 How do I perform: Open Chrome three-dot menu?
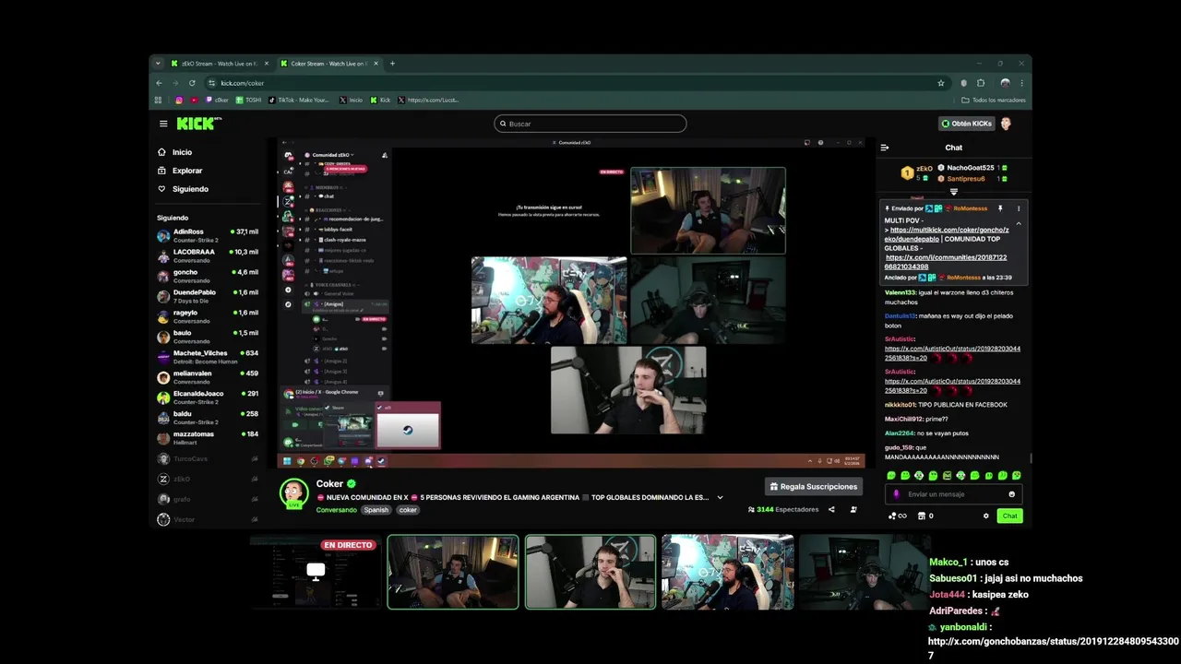tap(1021, 83)
